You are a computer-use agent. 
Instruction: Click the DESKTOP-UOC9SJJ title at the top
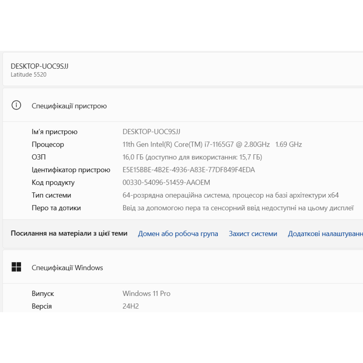(x=40, y=66)
